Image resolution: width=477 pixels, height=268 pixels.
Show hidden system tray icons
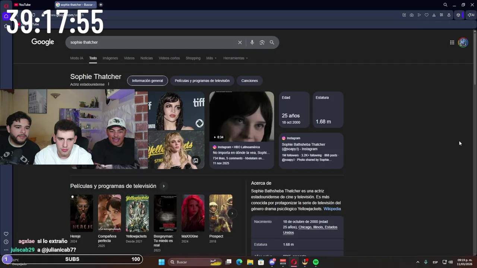[x=417, y=262]
